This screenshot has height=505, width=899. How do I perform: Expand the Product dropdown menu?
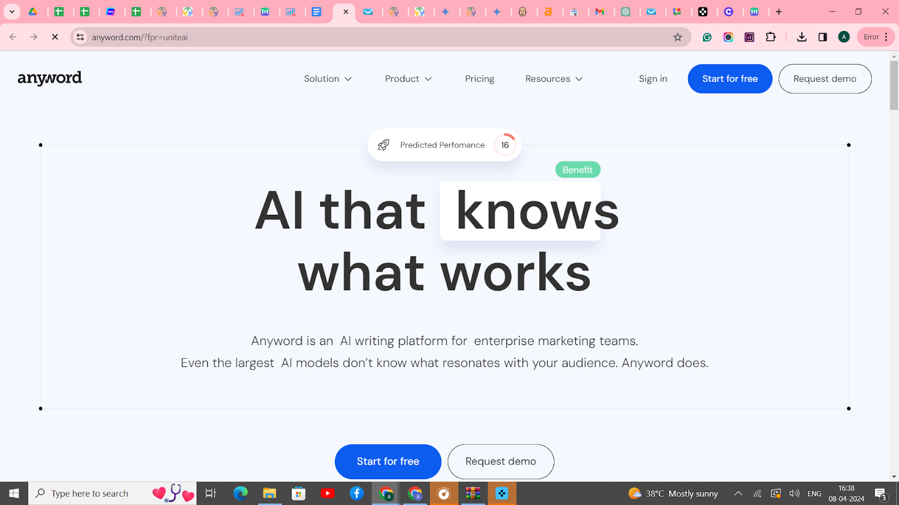408,79
